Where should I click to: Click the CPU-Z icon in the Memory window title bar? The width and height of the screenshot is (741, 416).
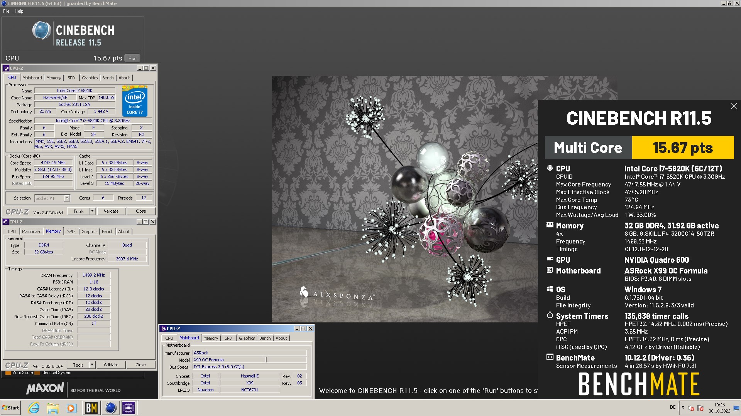pos(6,222)
